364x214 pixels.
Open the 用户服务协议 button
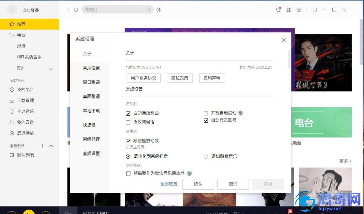click(x=143, y=78)
